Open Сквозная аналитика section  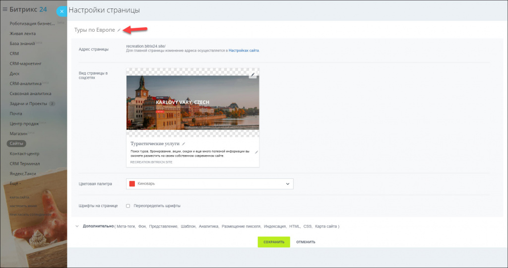[x=30, y=94]
